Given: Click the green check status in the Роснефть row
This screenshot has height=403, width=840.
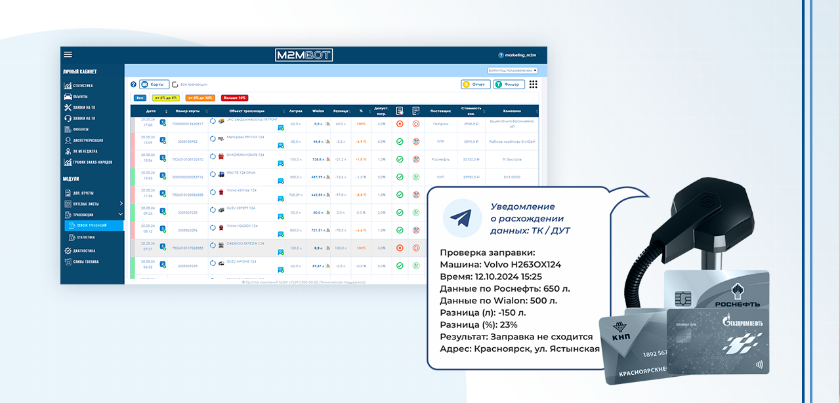Looking at the screenshot, I should tap(399, 159).
